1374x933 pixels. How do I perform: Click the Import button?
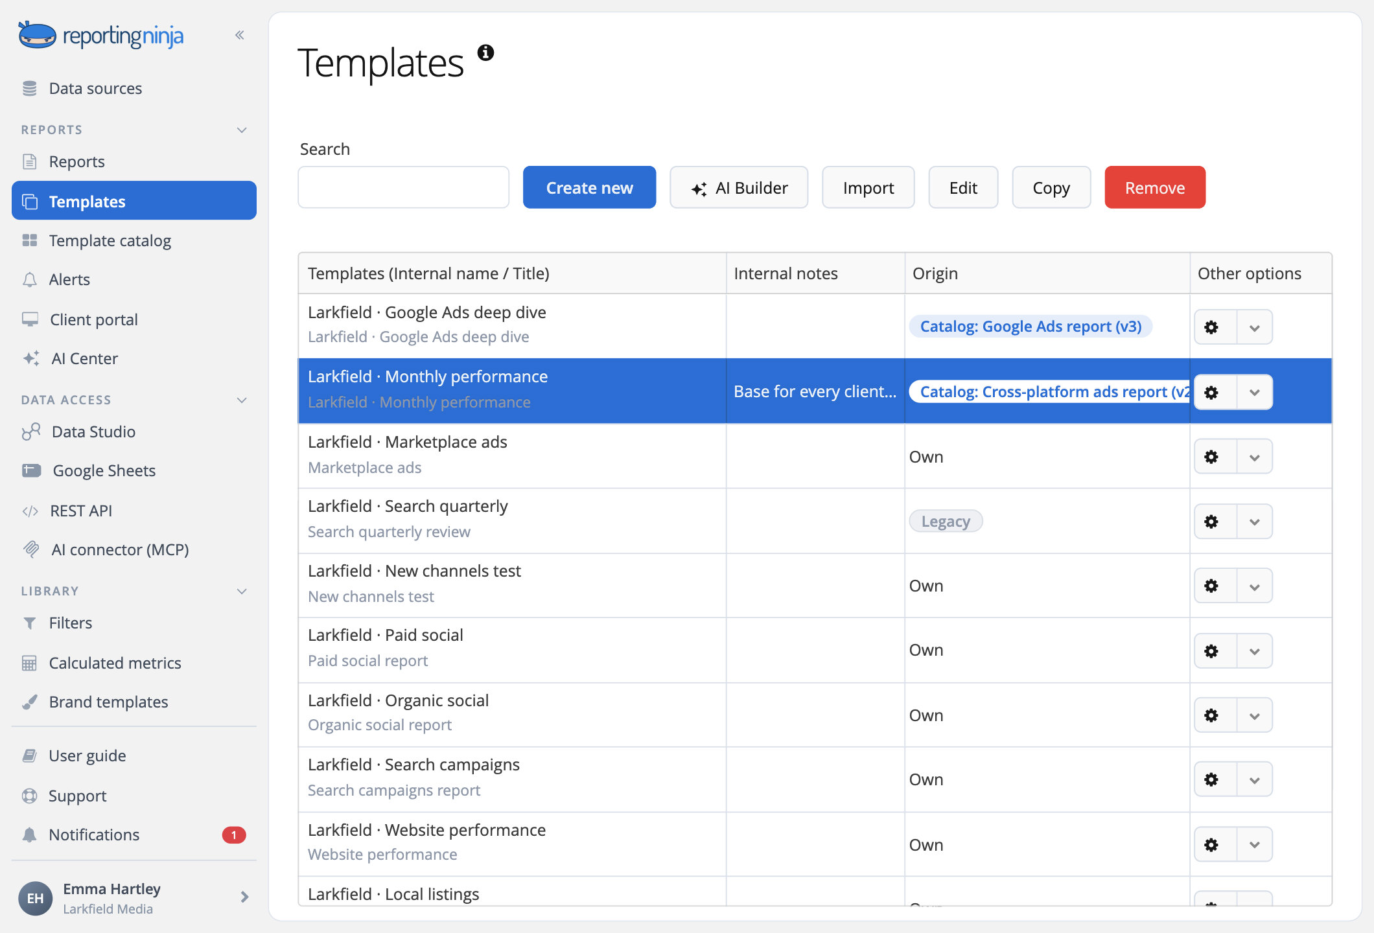pyautogui.click(x=868, y=187)
